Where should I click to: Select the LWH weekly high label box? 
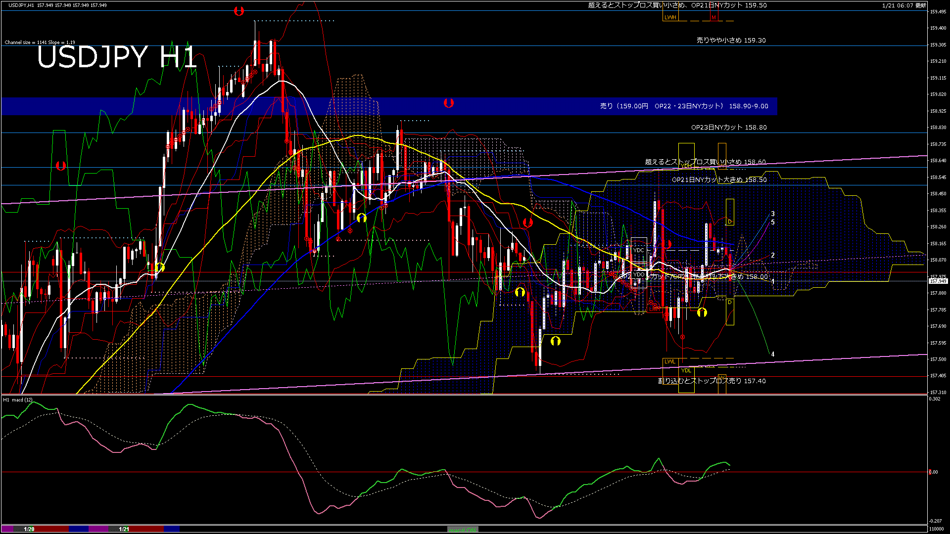tap(670, 17)
